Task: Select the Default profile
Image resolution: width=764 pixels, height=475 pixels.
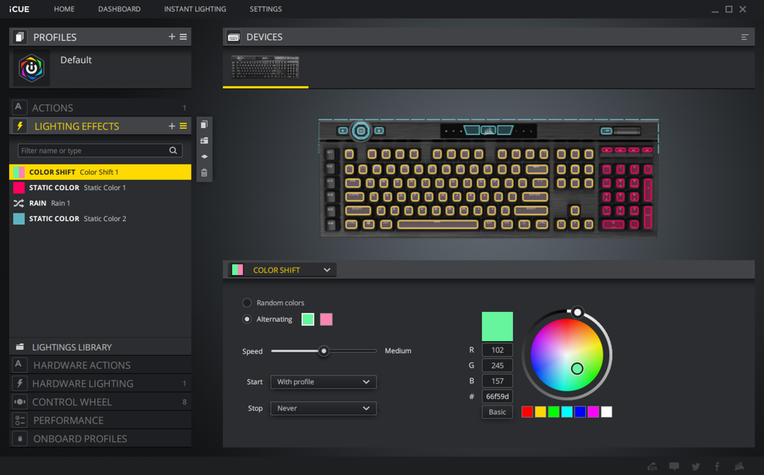Action: click(x=100, y=68)
